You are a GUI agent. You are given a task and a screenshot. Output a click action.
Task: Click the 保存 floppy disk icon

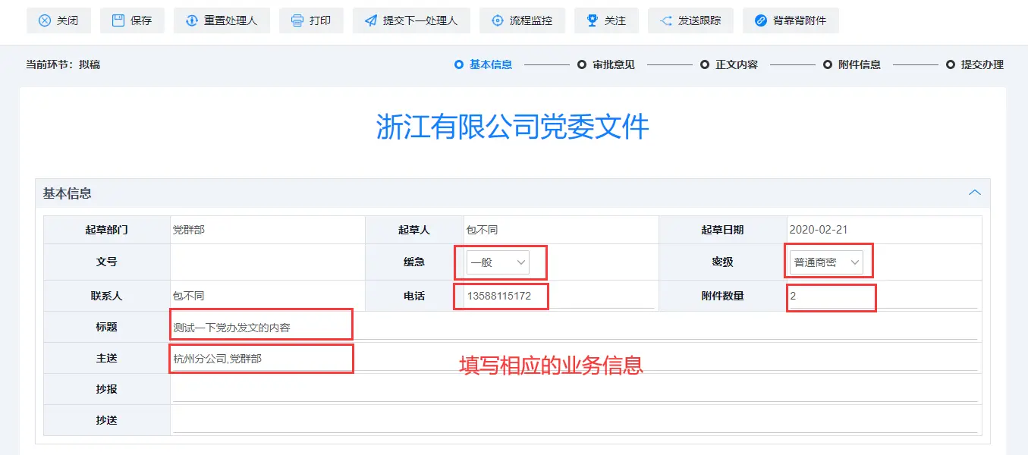(118, 20)
